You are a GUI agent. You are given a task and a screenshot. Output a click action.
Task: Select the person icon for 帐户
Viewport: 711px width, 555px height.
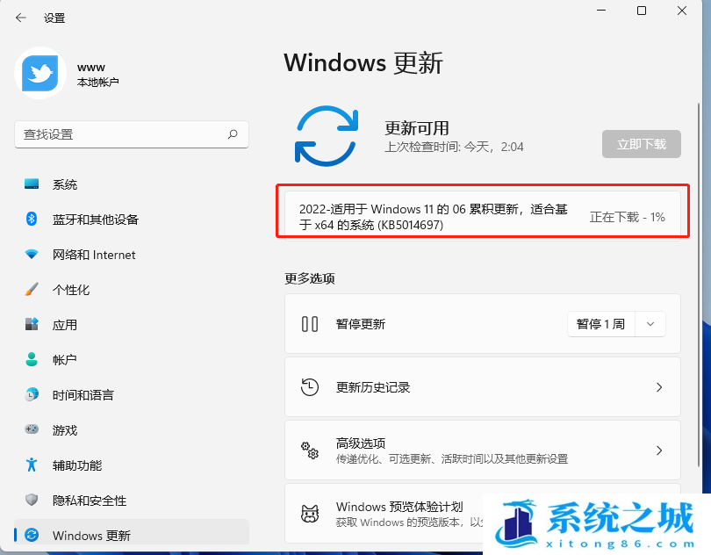[32, 359]
